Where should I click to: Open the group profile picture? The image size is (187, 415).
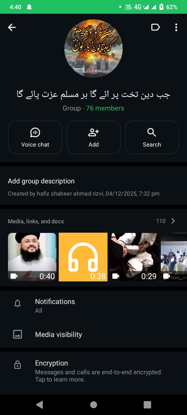94,49
